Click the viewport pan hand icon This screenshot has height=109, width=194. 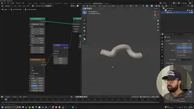tap(158, 24)
